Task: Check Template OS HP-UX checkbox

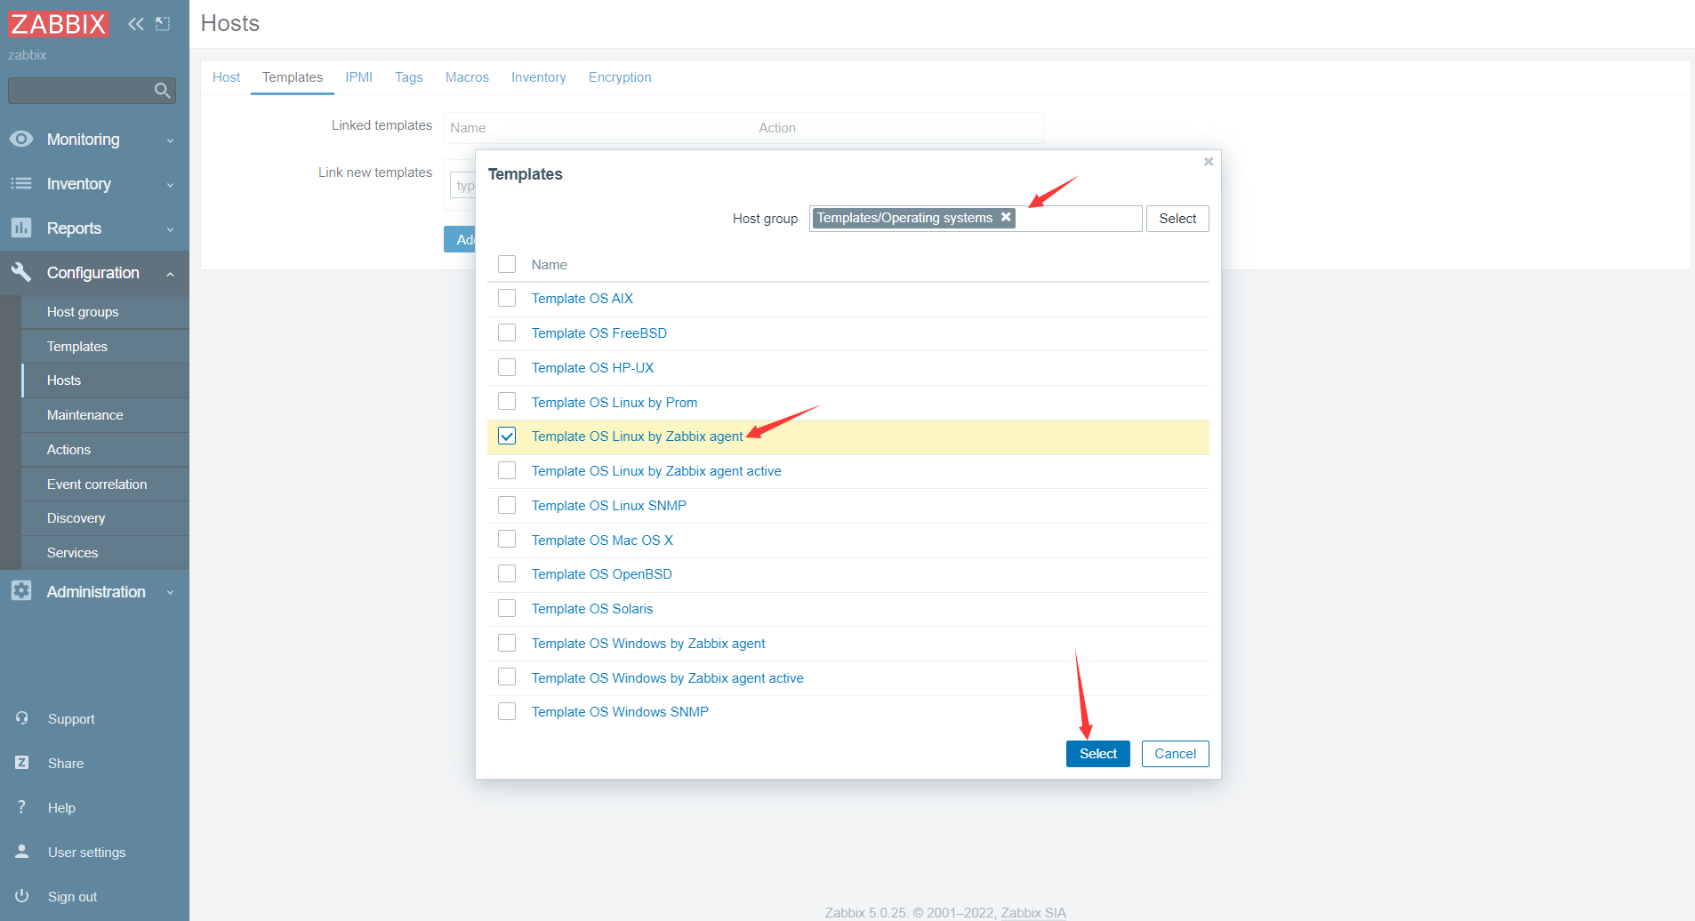Action: 507,367
